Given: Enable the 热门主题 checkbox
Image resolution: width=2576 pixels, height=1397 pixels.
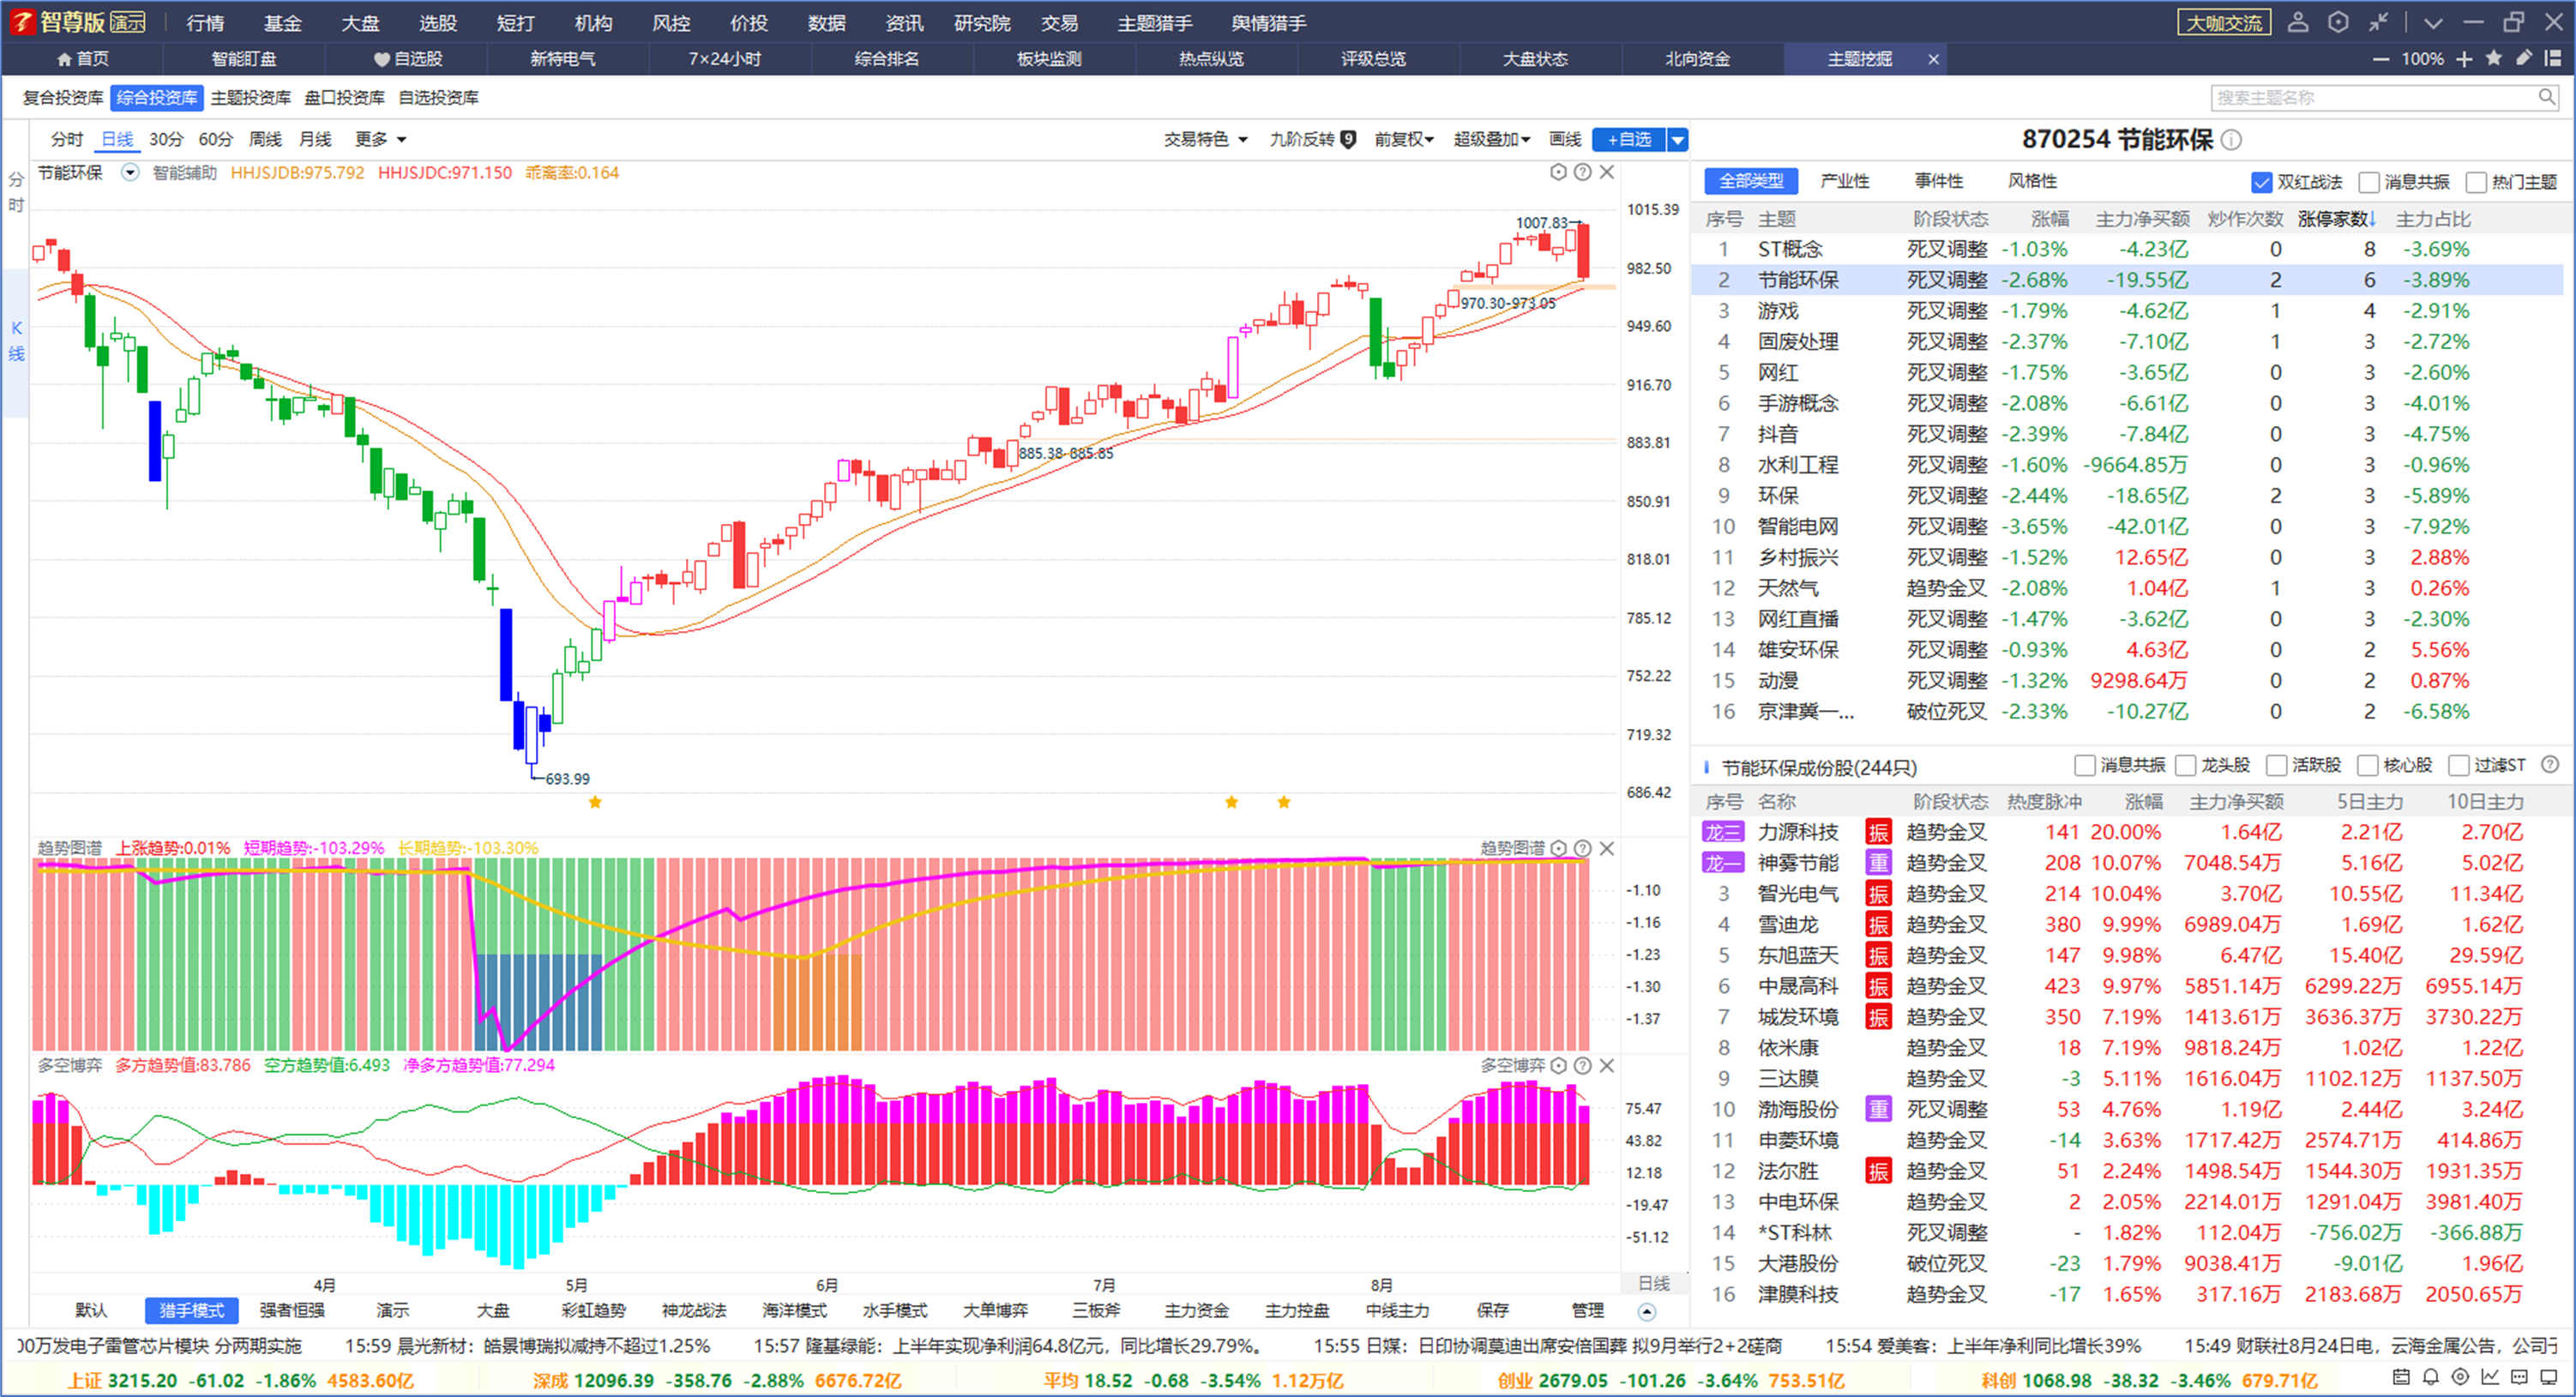Looking at the screenshot, I should point(2476,182).
